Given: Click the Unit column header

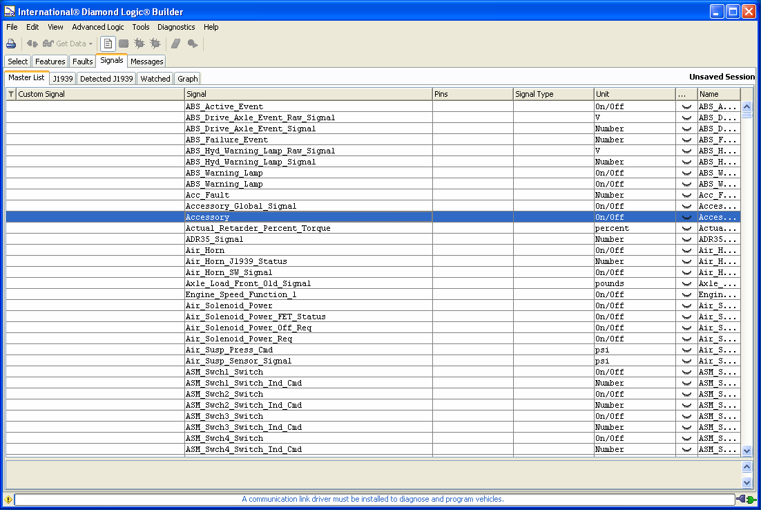Looking at the screenshot, I should point(635,94).
